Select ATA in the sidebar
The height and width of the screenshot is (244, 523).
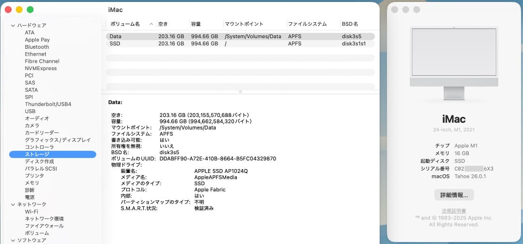pyautogui.click(x=30, y=33)
